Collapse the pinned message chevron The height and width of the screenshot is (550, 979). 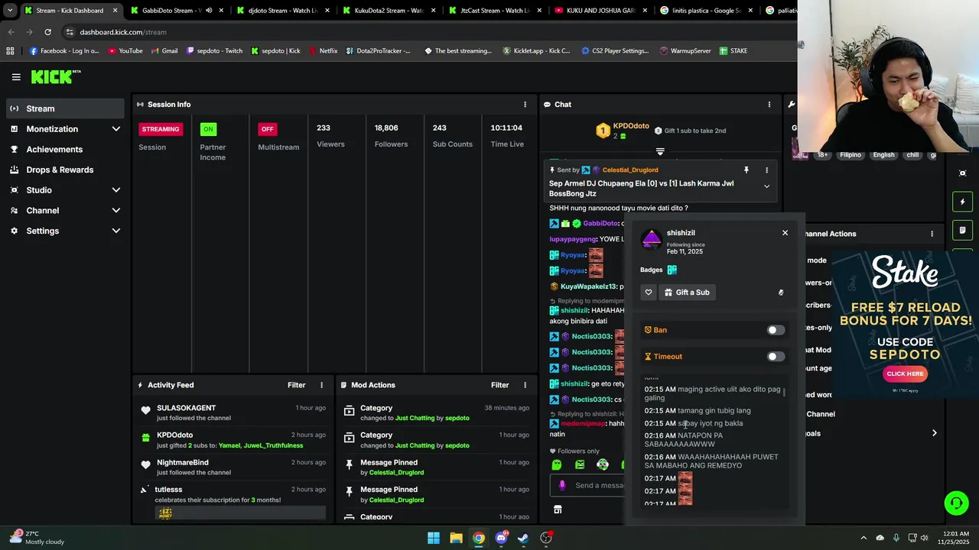point(766,186)
